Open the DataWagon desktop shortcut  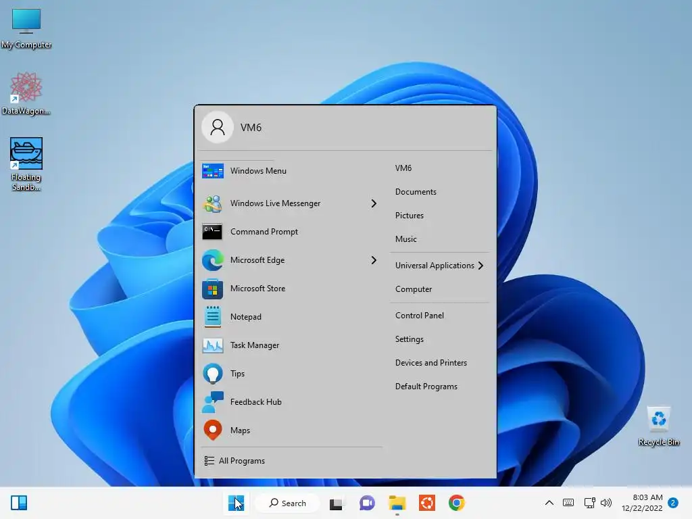pyautogui.click(x=26, y=93)
